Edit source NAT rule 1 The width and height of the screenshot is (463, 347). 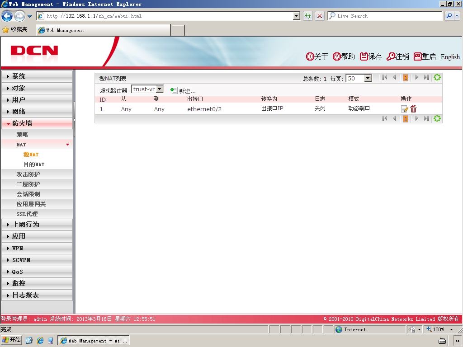404,109
